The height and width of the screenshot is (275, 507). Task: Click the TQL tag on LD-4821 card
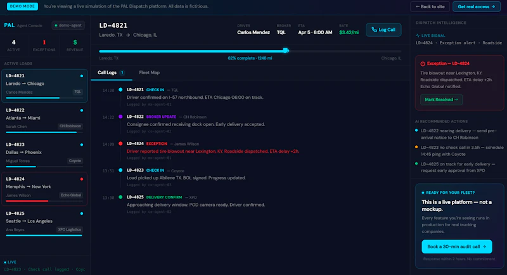(x=77, y=92)
